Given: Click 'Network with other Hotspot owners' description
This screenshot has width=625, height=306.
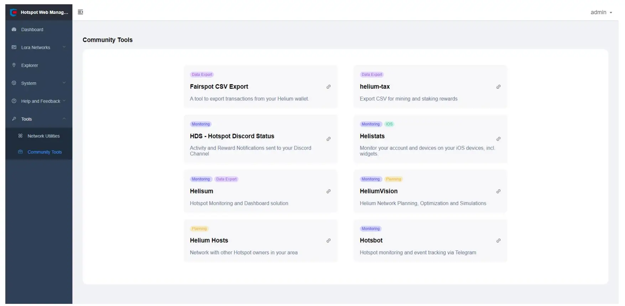Looking at the screenshot, I should click(x=244, y=253).
